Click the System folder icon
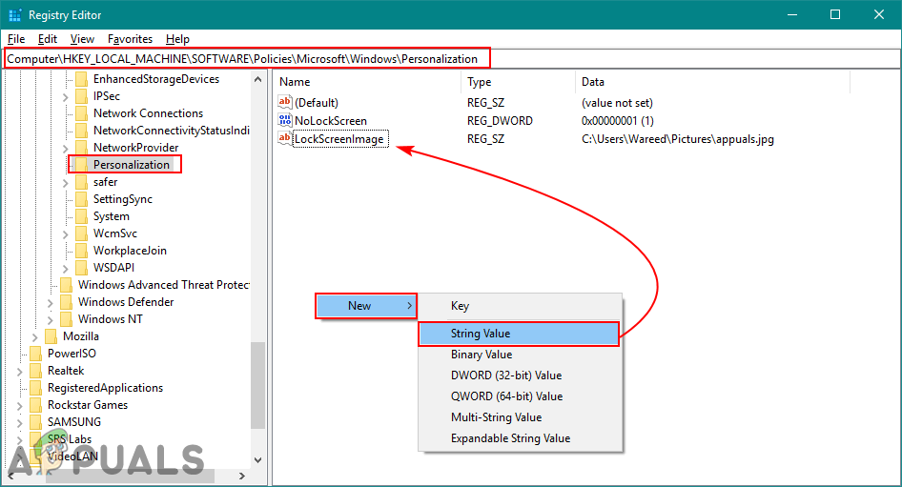The image size is (902, 487). click(82, 216)
